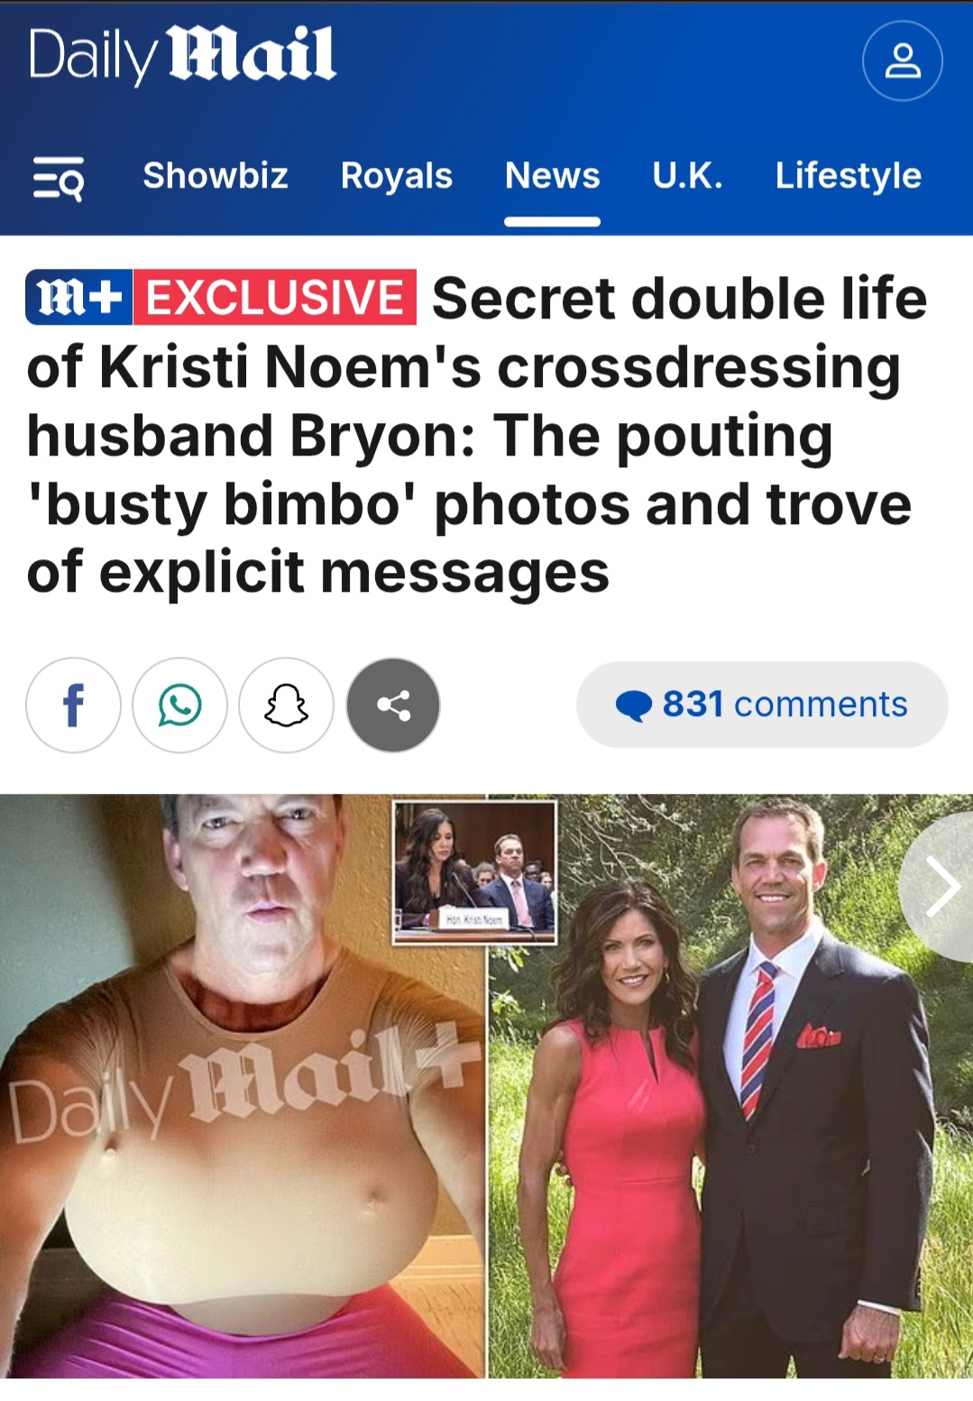Share article on Snapchat

[286, 705]
